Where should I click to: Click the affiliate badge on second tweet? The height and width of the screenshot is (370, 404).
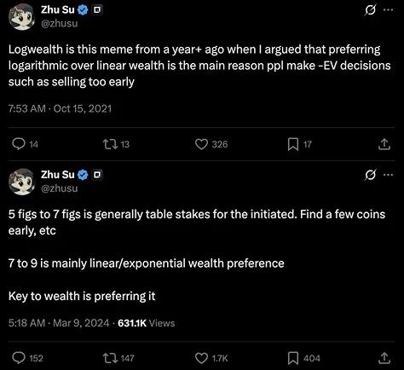(97, 175)
